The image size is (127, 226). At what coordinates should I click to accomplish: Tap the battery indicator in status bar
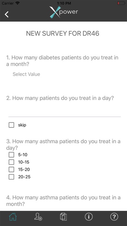tap(121, 3)
